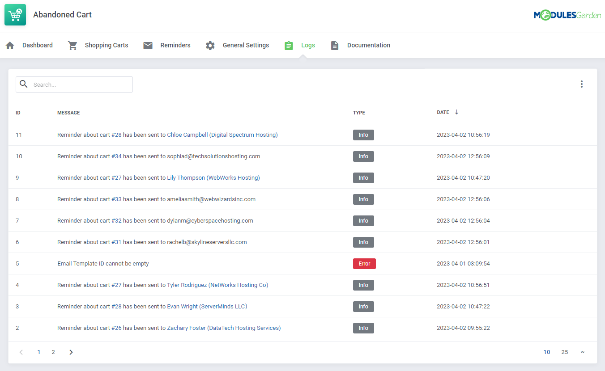The height and width of the screenshot is (371, 605).
Task: Click the Reminders envelope icon
Action: [x=148, y=45]
